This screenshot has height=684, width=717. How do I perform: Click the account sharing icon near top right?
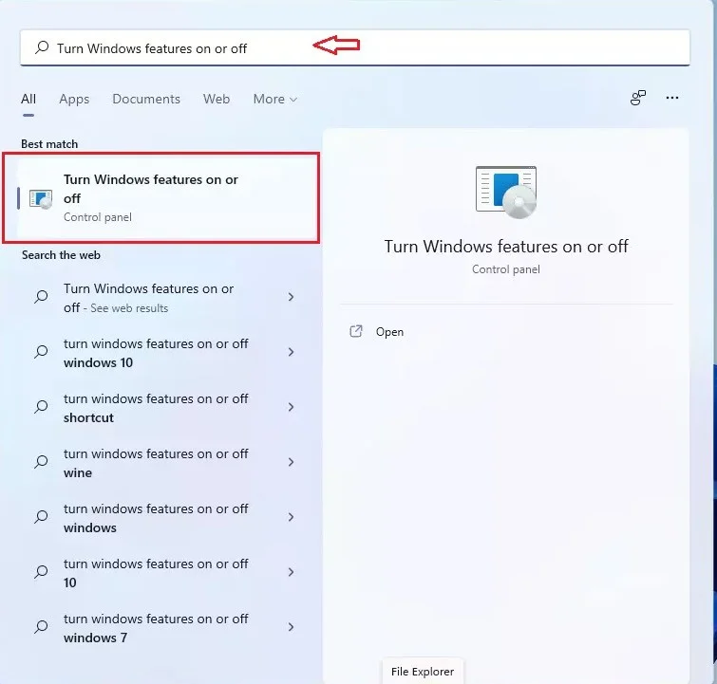pos(638,98)
